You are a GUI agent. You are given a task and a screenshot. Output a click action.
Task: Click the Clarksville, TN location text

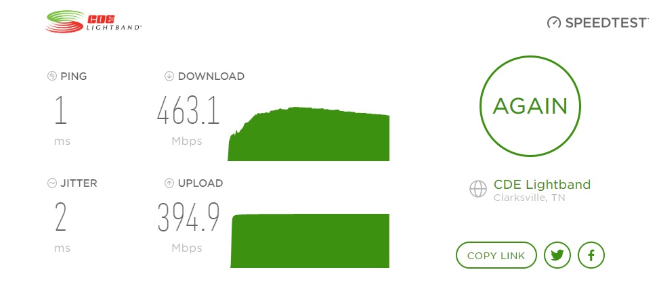click(x=530, y=198)
